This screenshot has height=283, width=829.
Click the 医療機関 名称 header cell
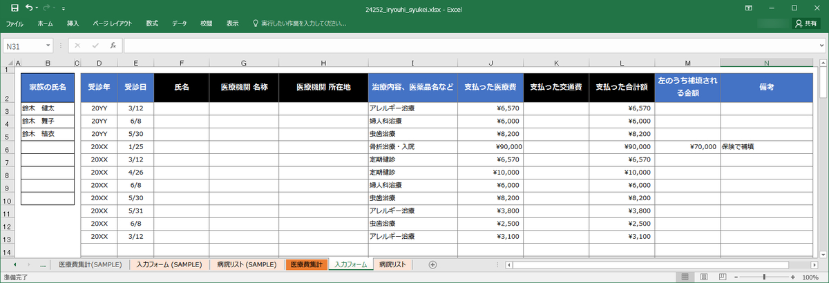click(244, 88)
